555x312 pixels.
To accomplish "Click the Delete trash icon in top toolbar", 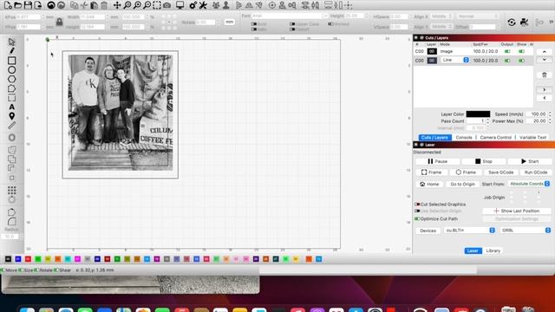I will point(104,5).
